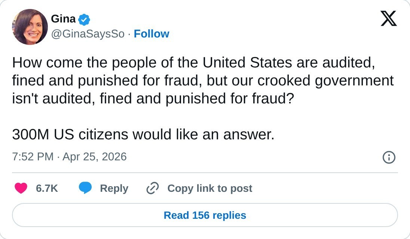Image resolution: width=410 pixels, height=239 pixels.
Task: Like the post with the heart icon
Action: (21, 188)
